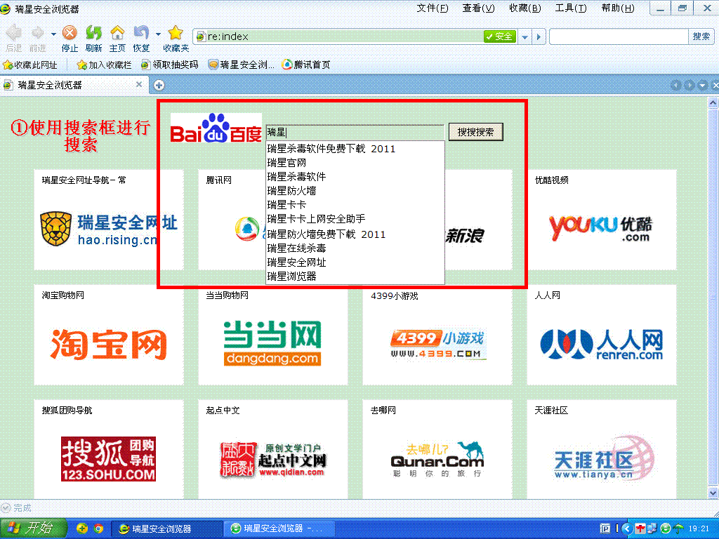Click the Refresh (刷新) icon
Screen dimensions: 719x539
(93, 32)
